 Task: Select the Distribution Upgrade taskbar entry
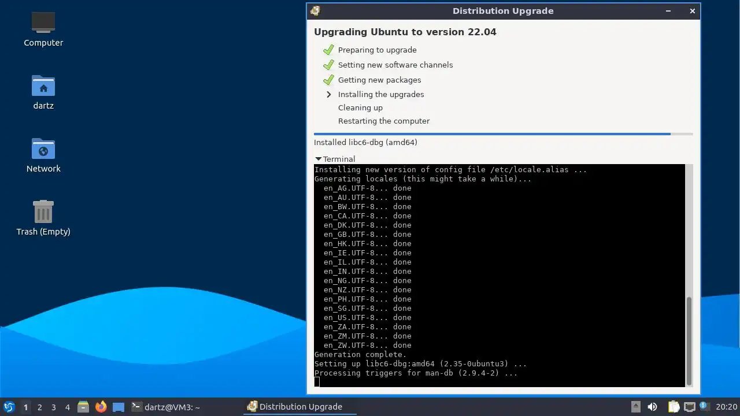301,407
